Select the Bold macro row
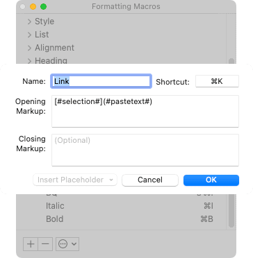253x258 pixels. click(129, 219)
